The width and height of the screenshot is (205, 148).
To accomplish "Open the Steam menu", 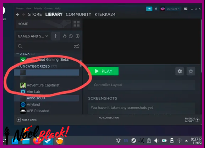I will point(20,8).
